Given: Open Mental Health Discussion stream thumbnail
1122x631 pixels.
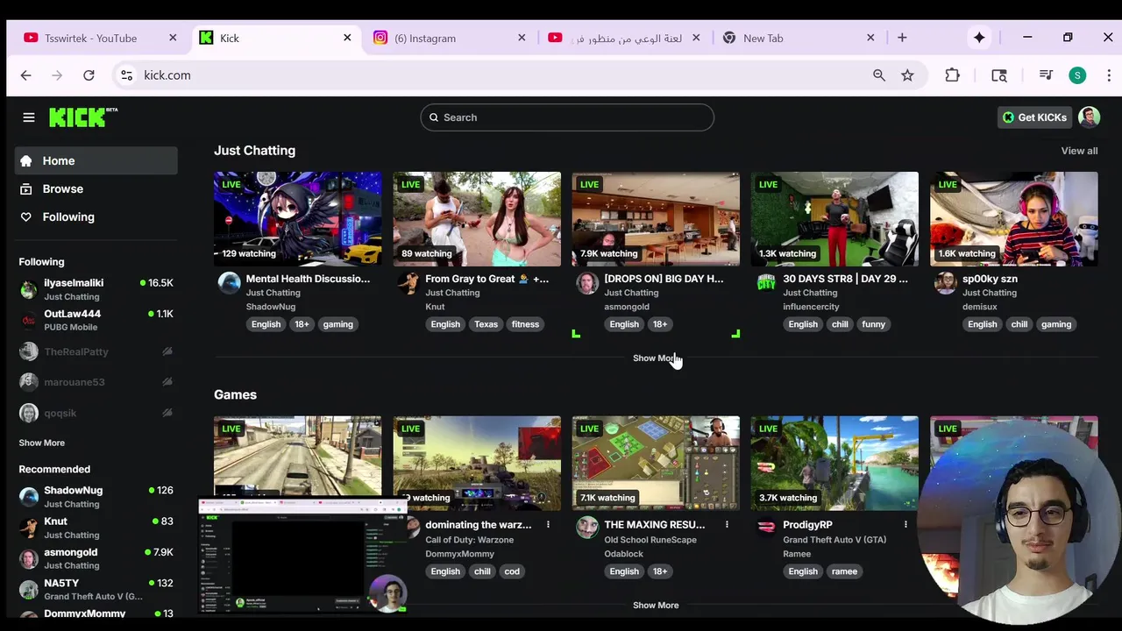Looking at the screenshot, I should pos(298,219).
